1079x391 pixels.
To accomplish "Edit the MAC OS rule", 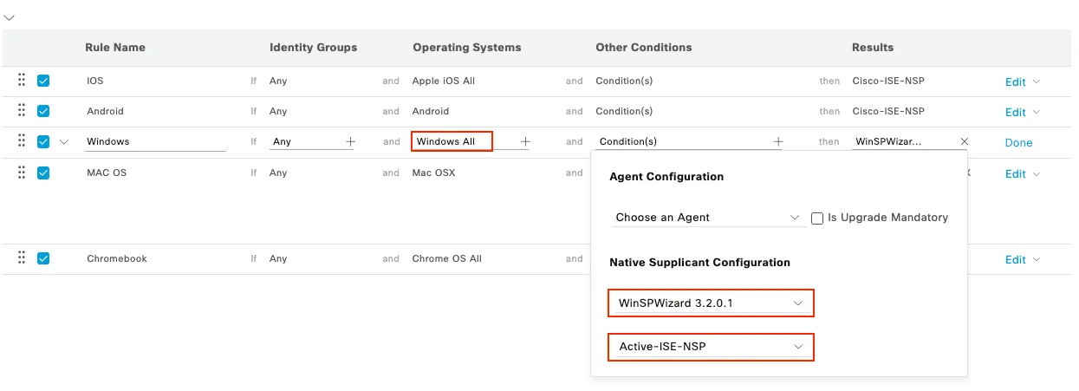I will pos(1015,174).
